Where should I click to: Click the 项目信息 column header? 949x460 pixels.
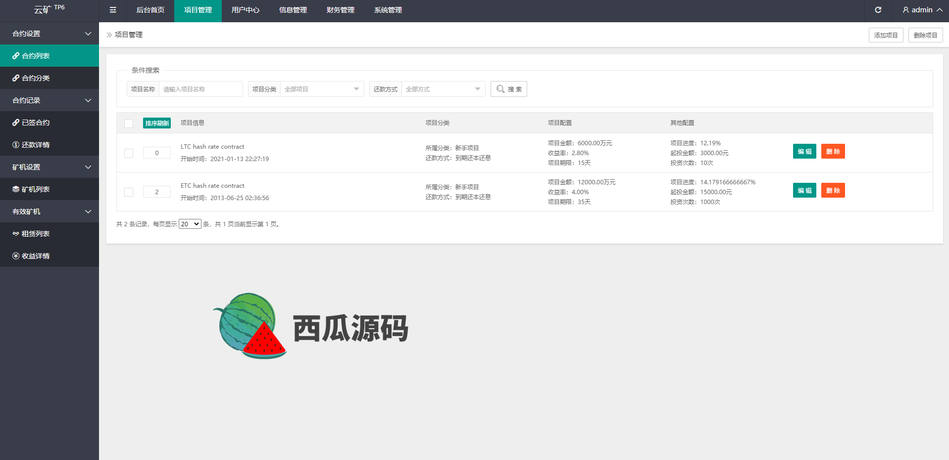[193, 123]
